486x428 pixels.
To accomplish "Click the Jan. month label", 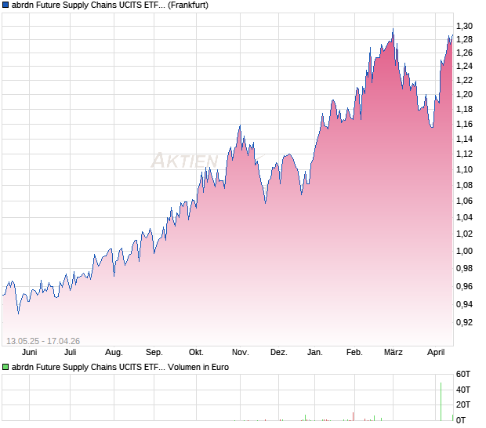I will tap(315, 352).
